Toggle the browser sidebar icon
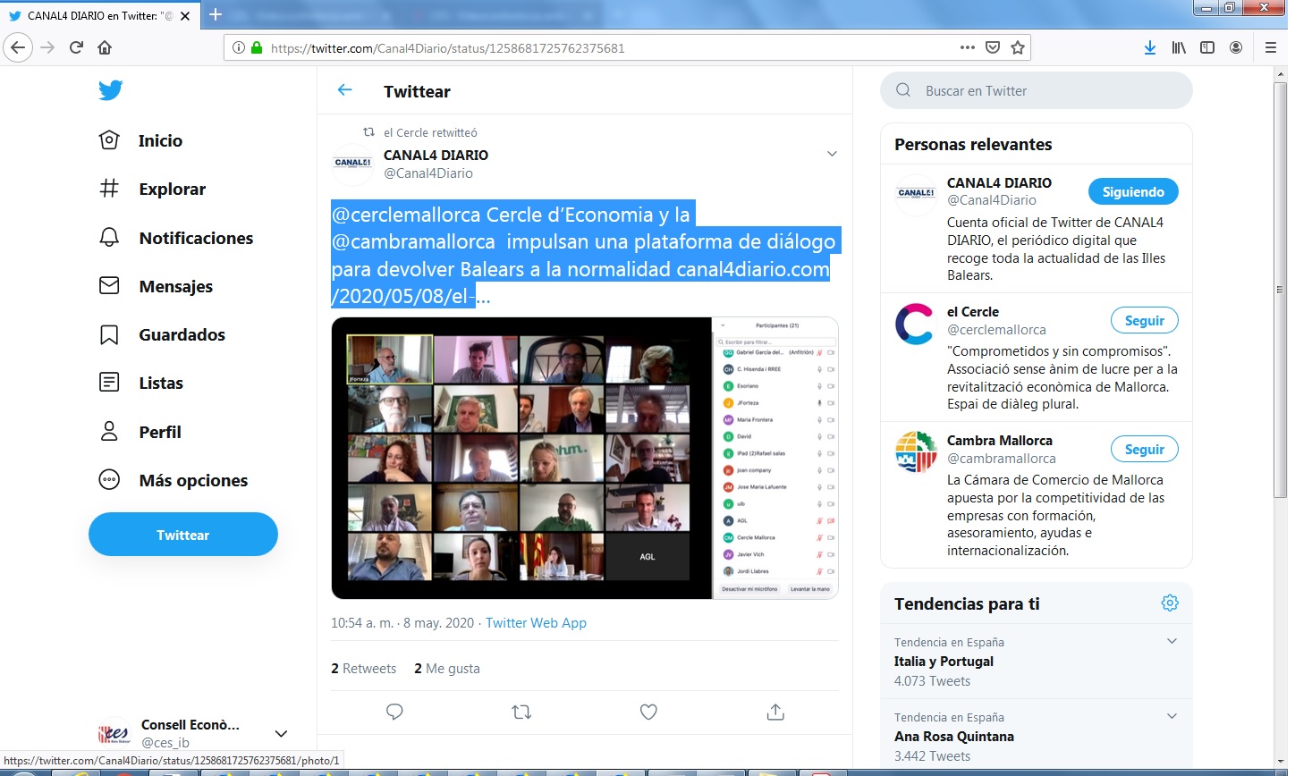 1207,47
